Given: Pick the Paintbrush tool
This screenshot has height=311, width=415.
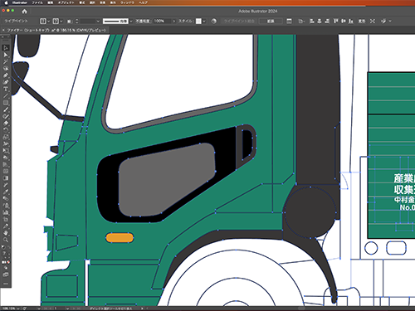Looking at the screenshot, I should pyautogui.click(x=6, y=109).
